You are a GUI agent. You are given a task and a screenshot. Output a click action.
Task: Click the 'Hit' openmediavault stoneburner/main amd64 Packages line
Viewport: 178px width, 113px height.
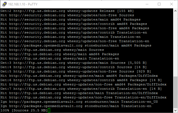pos(76,46)
